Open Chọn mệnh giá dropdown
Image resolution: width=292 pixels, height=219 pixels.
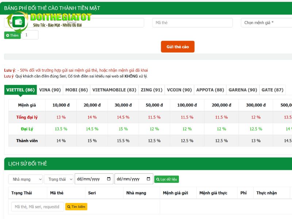click(266, 23)
